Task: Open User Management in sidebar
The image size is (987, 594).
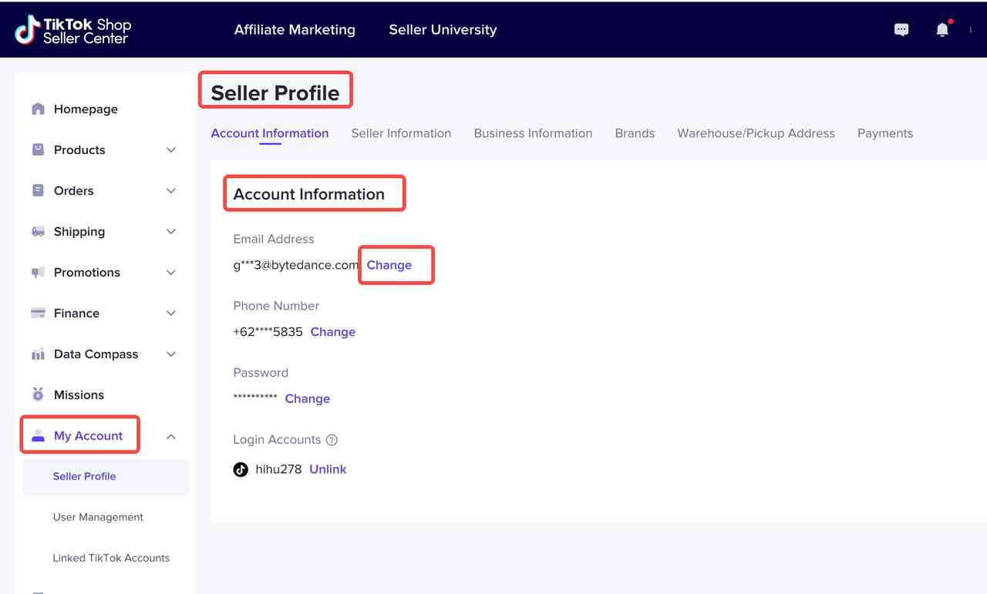Action: [98, 517]
